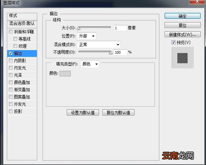
Task: Enable the 颜色叠加 checkbox
Action: pos(11,82)
